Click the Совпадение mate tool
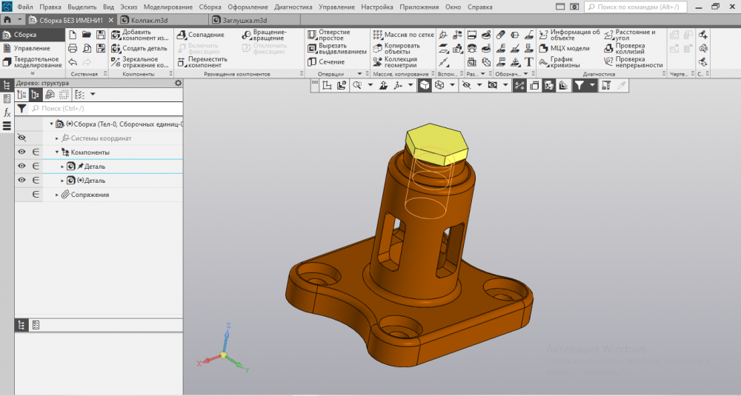This screenshot has height=396, width=741. (201, 35)
